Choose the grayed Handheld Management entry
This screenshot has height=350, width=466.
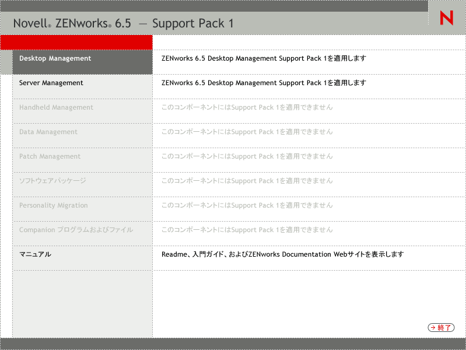(83, 111)
